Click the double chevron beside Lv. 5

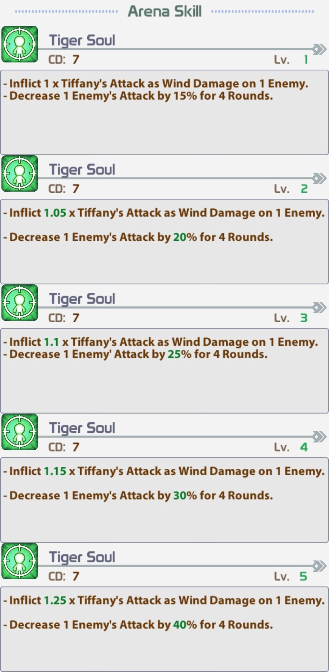pyautogui.click(x=319, y=566)
